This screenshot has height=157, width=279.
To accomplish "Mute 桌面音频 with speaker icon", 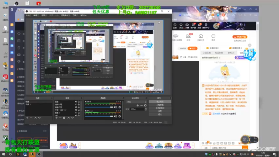I will (115, 107).
